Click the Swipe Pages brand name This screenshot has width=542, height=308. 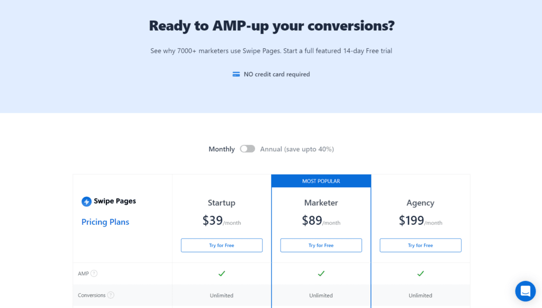pos(115,201)
